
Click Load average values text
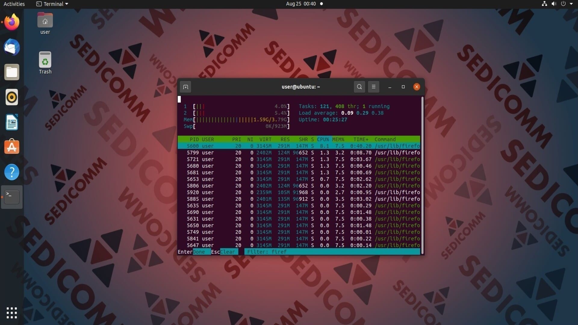[362, 113]
